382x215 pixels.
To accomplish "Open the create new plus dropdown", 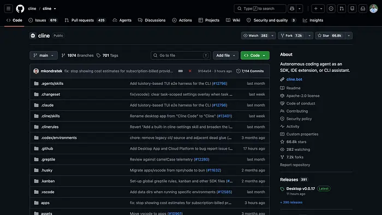I will click(318, 9).
